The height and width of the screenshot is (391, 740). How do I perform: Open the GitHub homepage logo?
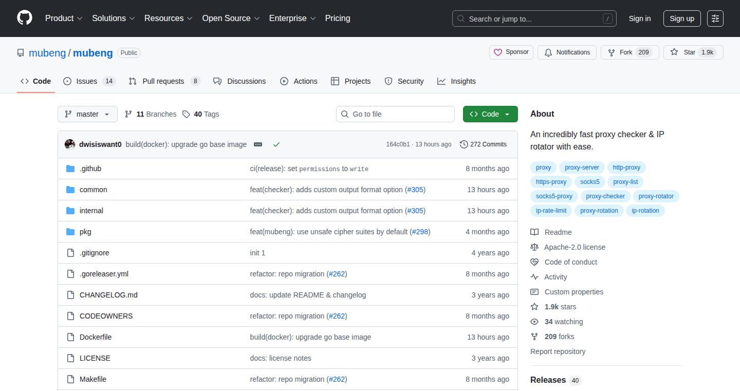coord(25,18)
